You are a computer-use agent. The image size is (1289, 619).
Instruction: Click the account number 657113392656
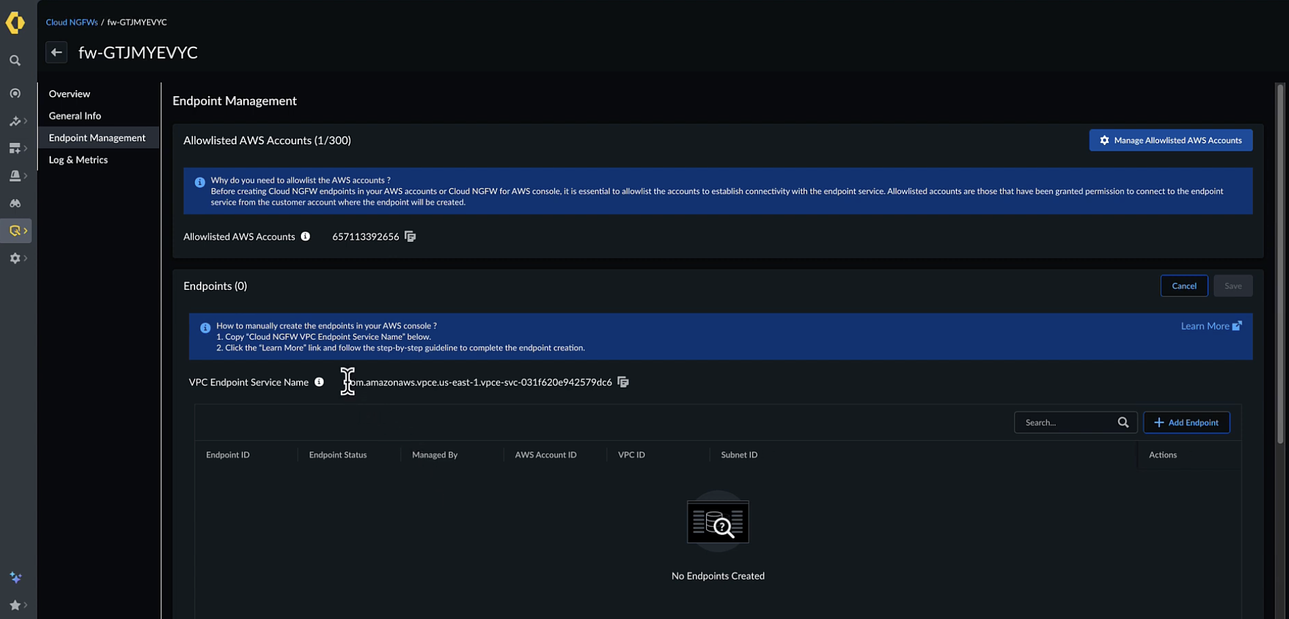tap(365, 236)
